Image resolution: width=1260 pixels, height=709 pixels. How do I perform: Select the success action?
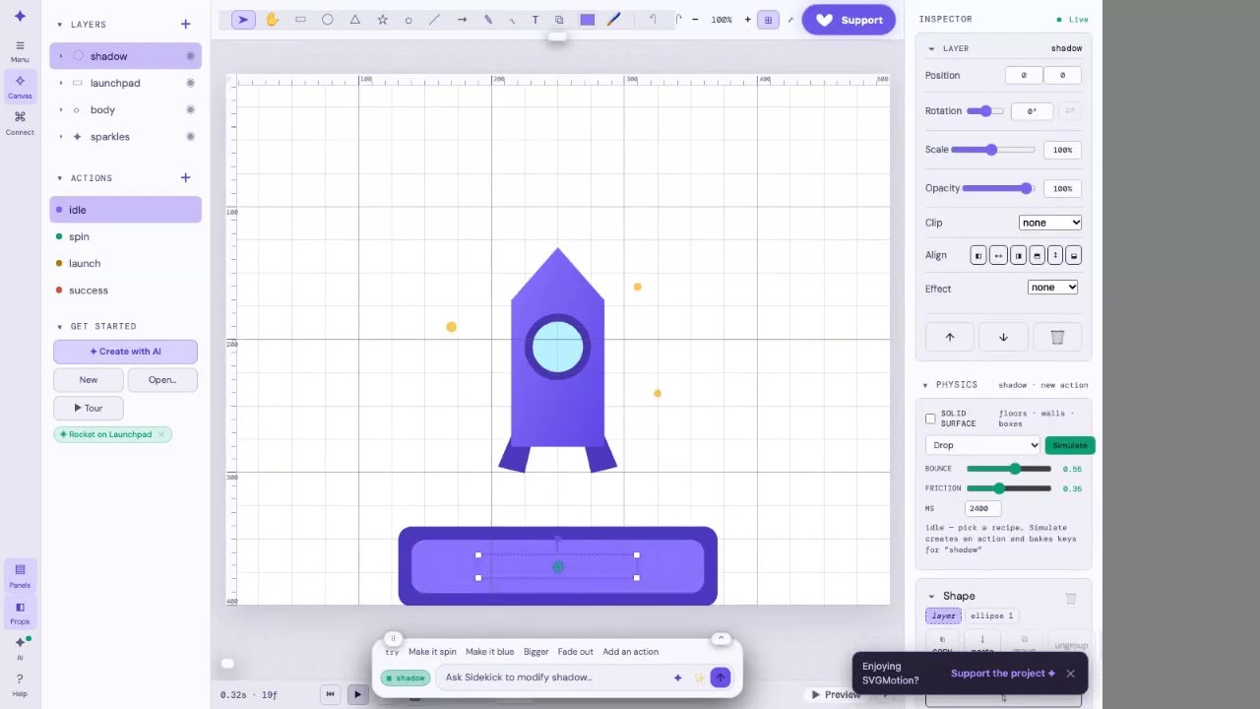(126, 290)
